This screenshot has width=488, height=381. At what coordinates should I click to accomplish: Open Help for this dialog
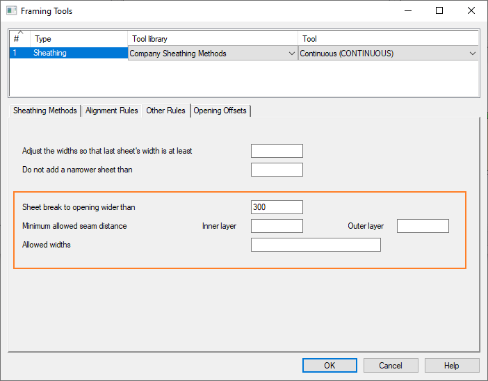pyautogui.click(x=452, y=366)
